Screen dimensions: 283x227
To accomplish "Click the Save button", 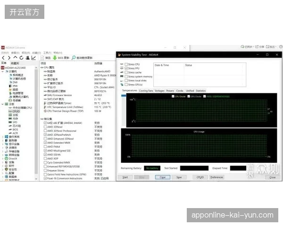I will [179, 177].
